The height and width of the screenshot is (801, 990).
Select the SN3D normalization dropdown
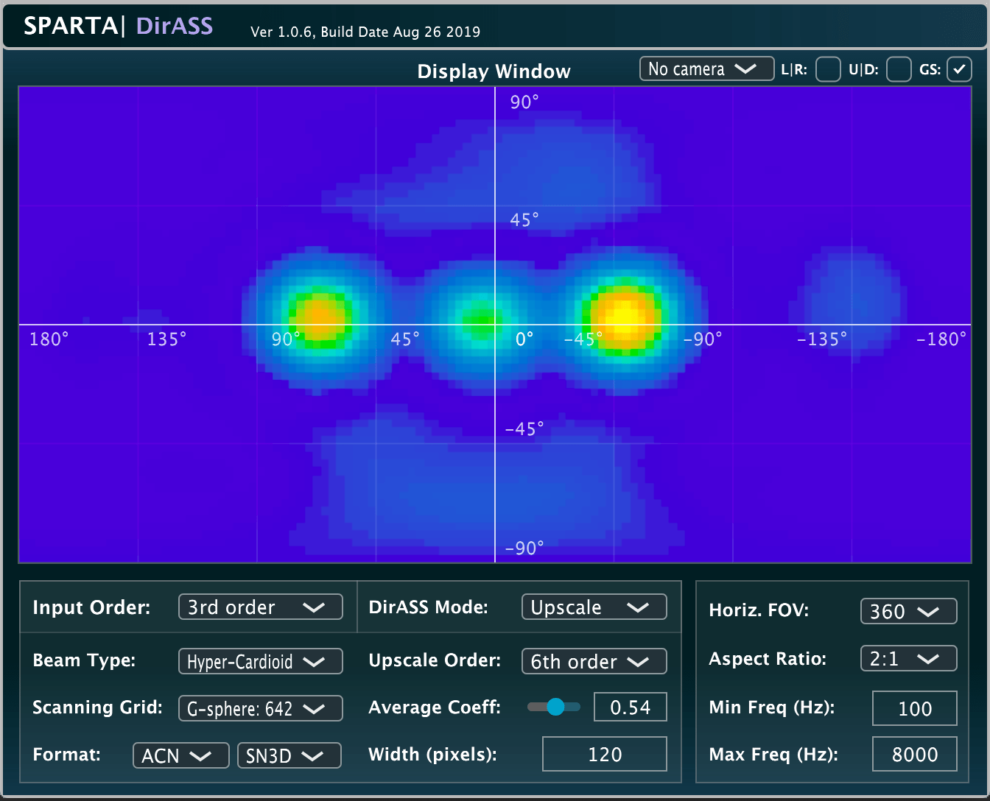pos(289,755)
